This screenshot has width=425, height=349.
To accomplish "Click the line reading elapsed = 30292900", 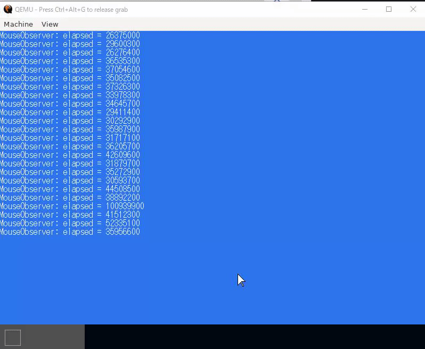I will (x=70, y=121).
